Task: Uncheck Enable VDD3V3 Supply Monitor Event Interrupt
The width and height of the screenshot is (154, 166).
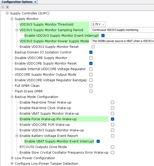Action: [103, 35]
